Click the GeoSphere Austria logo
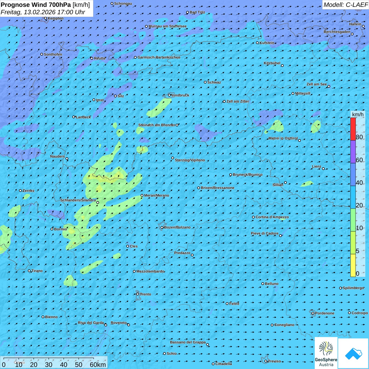369x369 pixels. 326,353
